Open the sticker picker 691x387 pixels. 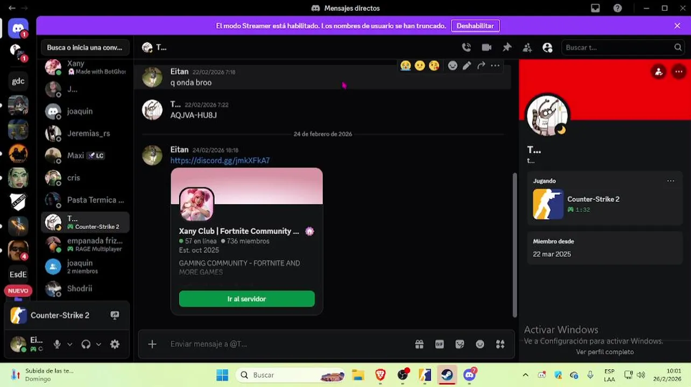click(x=460, y=344)
